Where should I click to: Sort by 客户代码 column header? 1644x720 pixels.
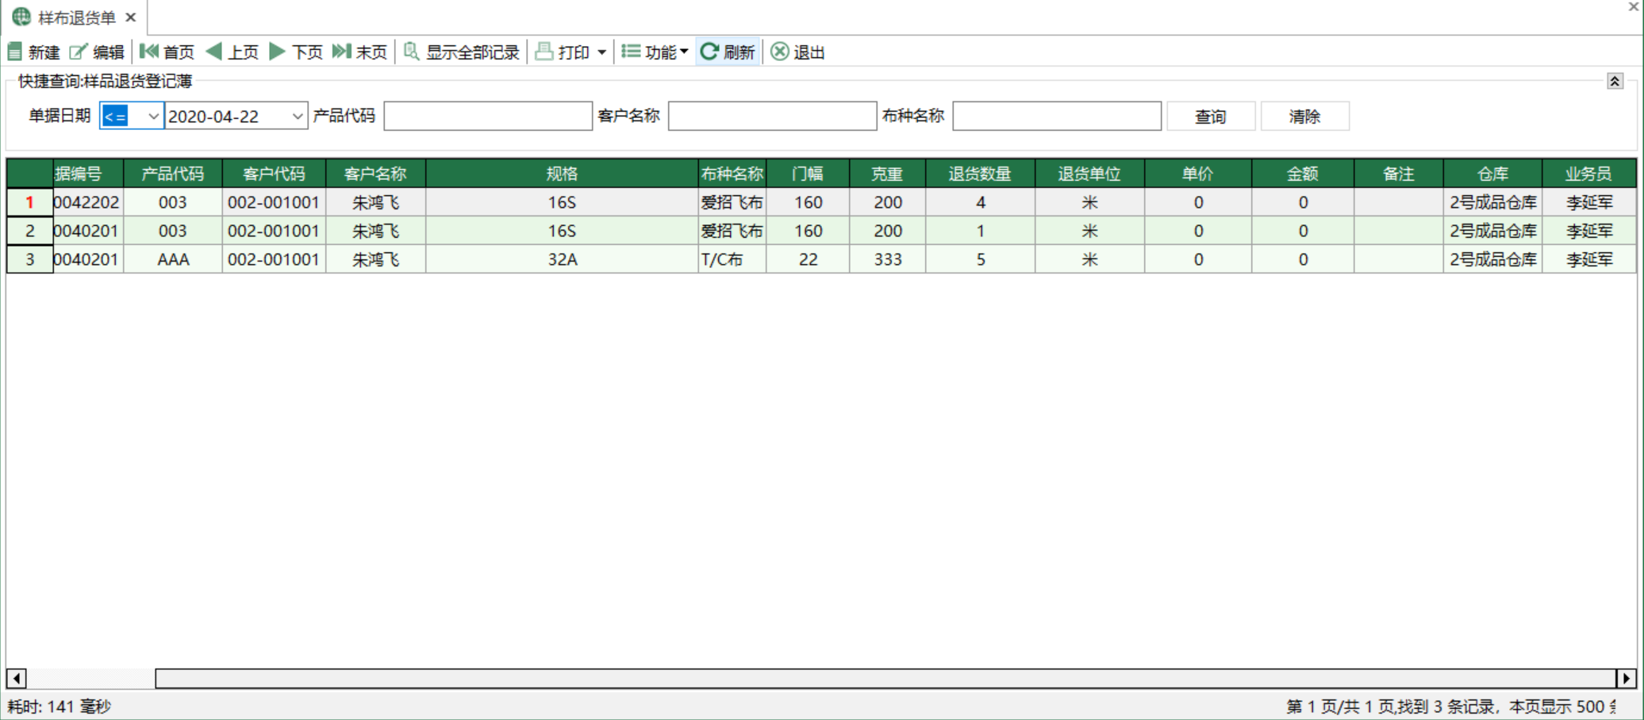point(274,174)
